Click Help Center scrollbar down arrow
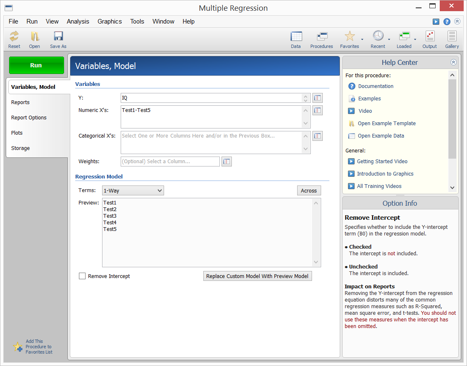Image resolution: width=467 pixels, height=366 pixels. 452,188
